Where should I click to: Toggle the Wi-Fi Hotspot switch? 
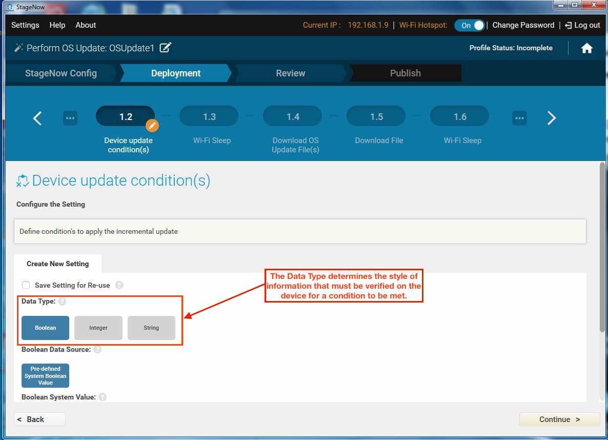pos(469,25)
